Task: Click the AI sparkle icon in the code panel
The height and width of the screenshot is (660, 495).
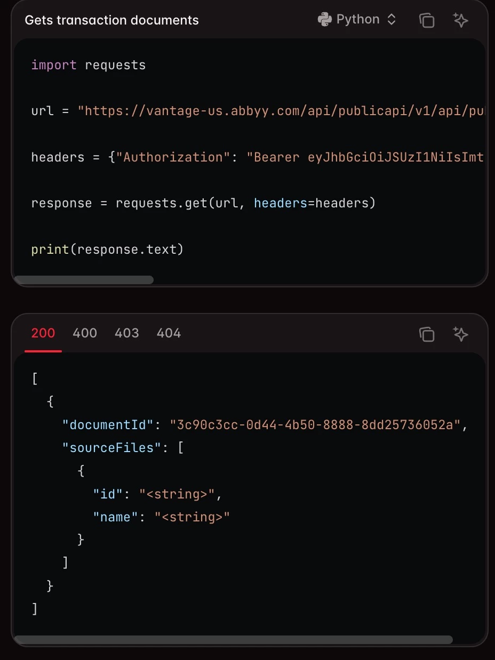Action: pos(460,20)
